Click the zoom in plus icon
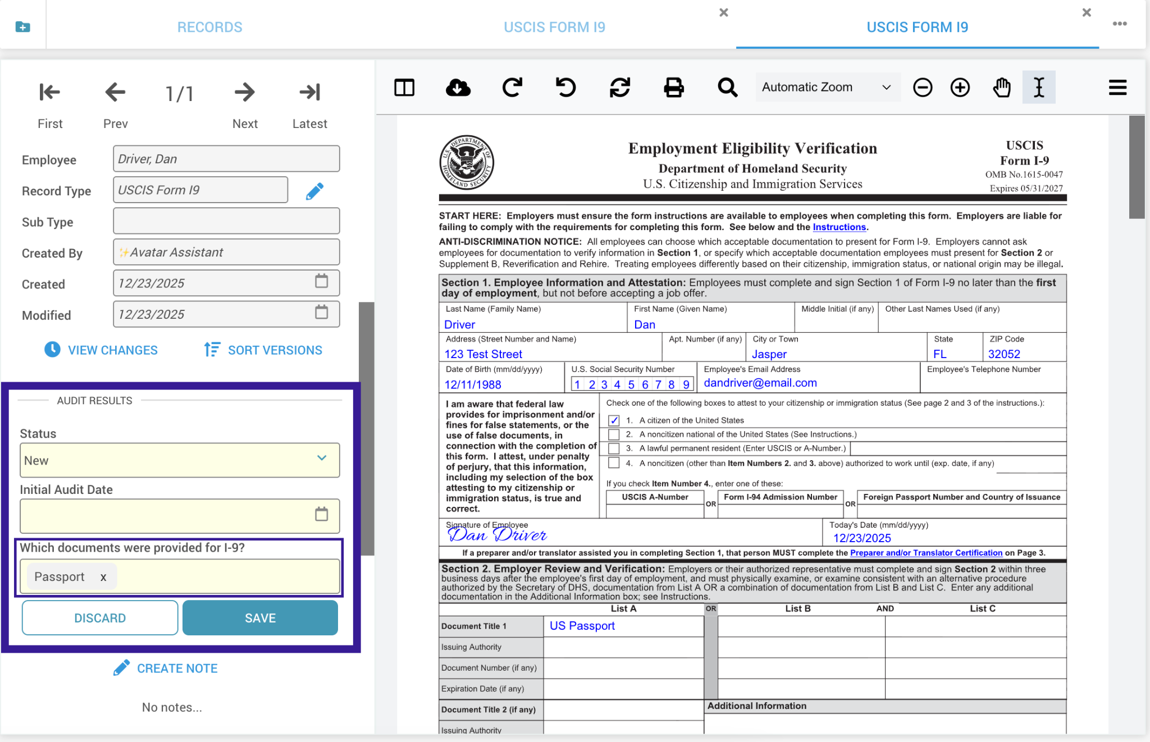This screenshot has height=742, width=1150. pos(960,88)
